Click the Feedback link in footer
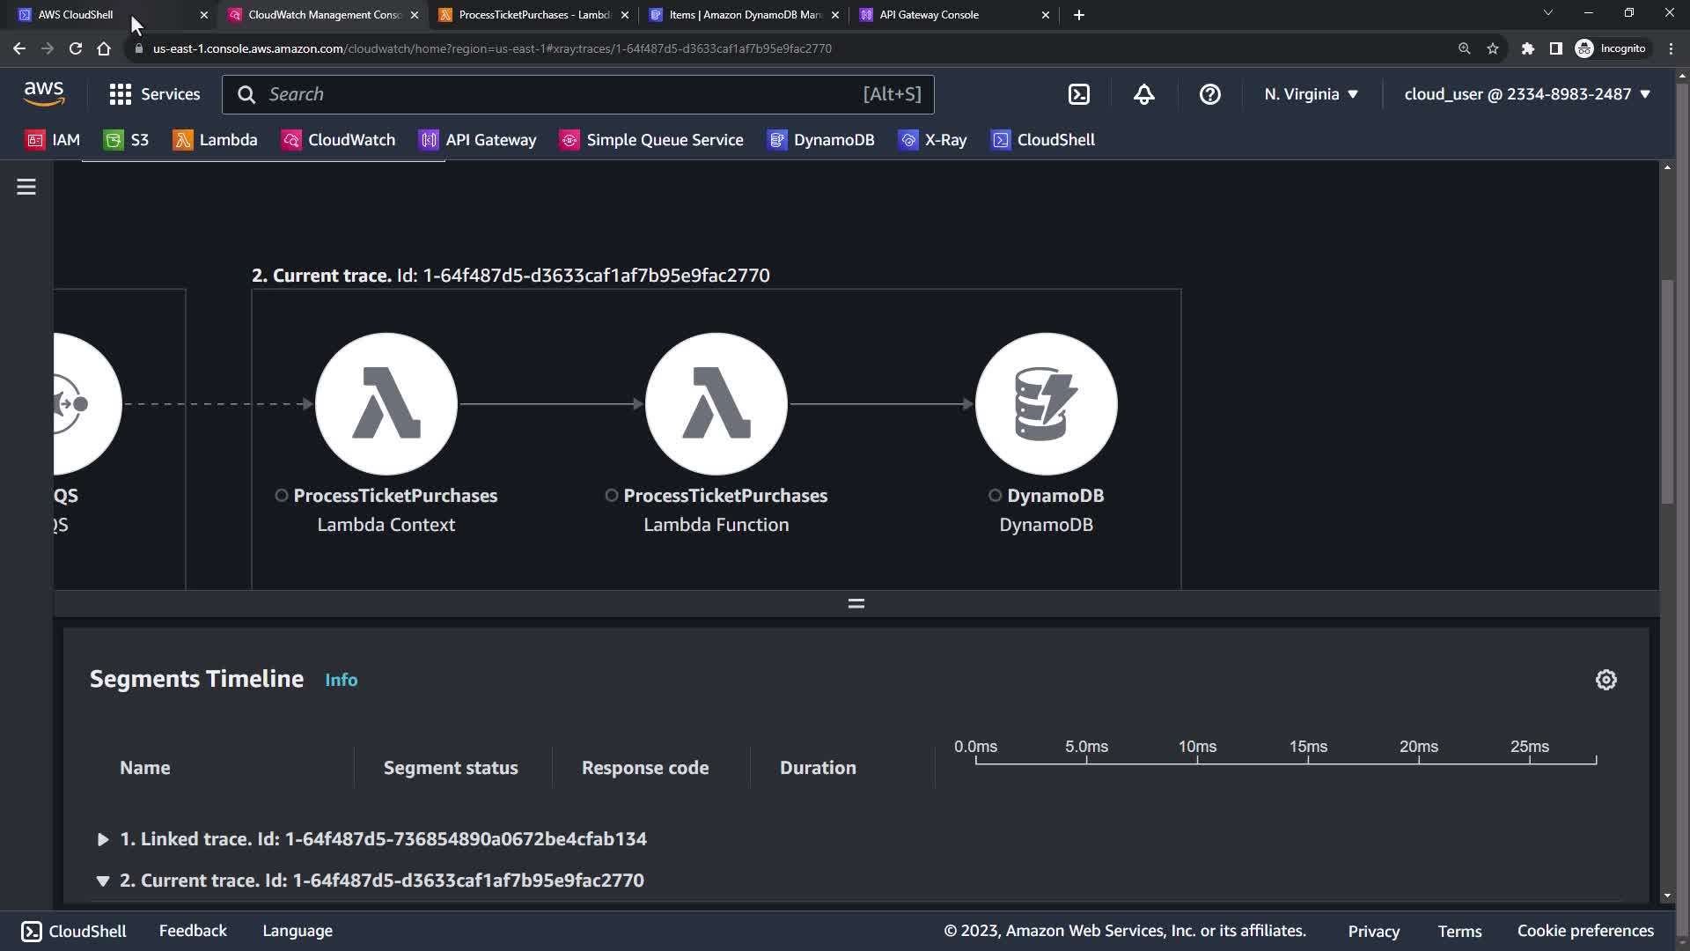Image resolution: width=1690 pixels, height=951 pixels. coord(193,931)
